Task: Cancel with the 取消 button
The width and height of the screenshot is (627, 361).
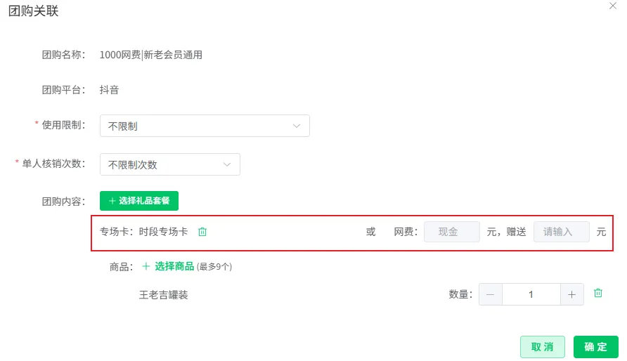Action: 543,347
